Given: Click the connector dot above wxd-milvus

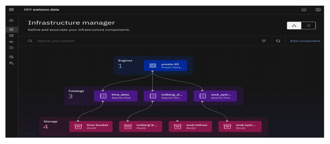Looking at the screenshot, I should (177, 121).
